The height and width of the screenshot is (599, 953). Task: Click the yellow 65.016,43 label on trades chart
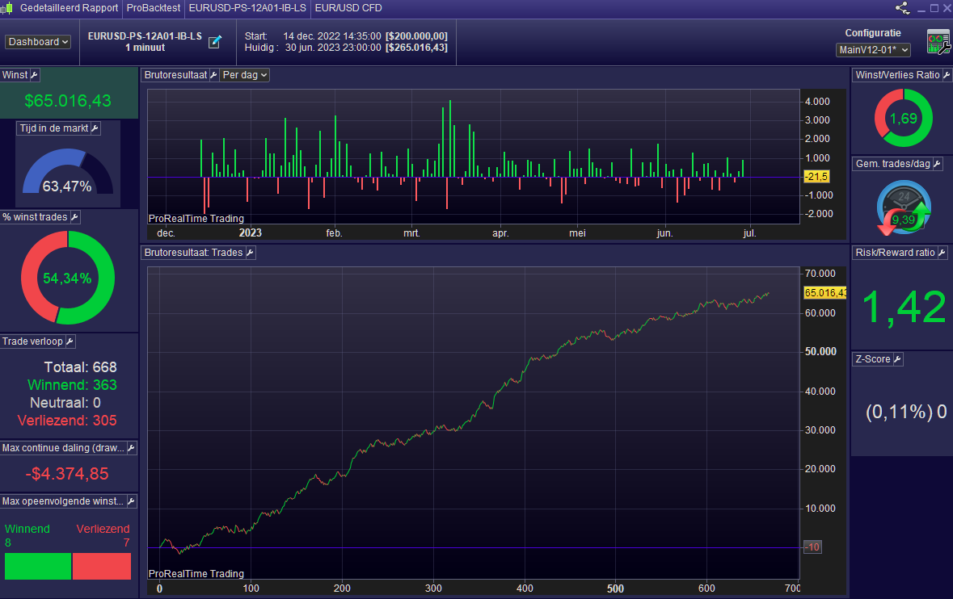pos(824,292)
